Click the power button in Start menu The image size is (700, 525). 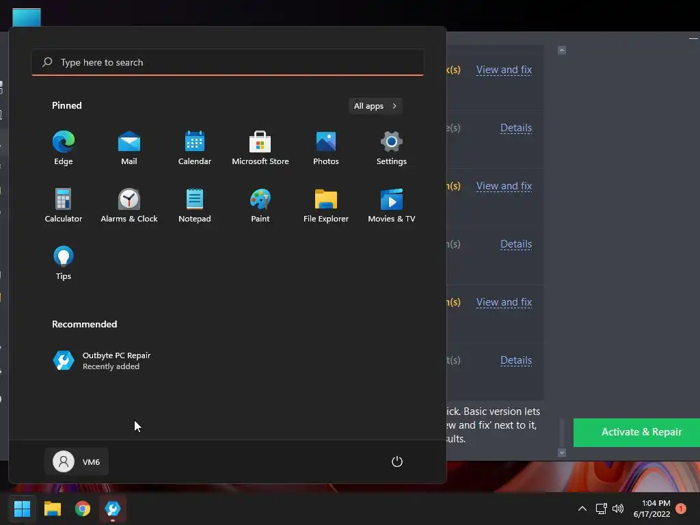point(397,461)
